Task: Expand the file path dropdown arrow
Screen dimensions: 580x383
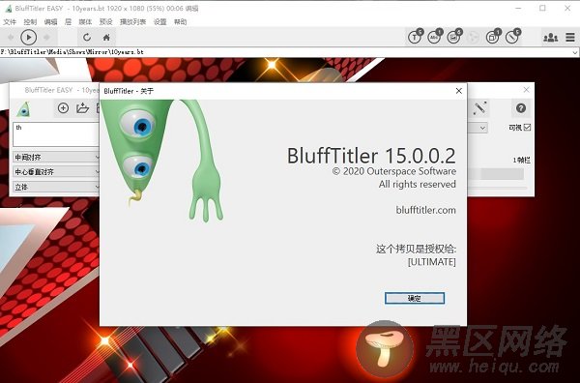Action: pos(575,52)
